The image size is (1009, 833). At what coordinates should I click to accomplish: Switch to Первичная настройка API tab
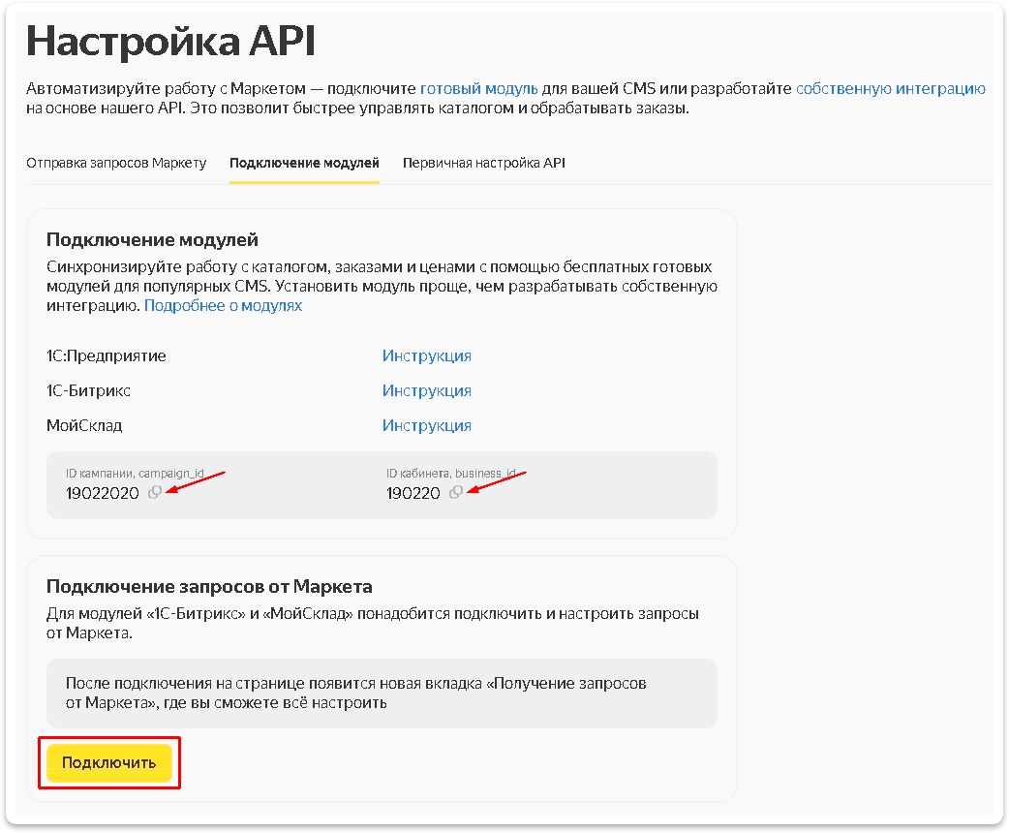483,163
